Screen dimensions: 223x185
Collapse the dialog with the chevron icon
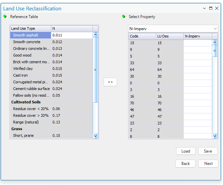pos(204,8)
